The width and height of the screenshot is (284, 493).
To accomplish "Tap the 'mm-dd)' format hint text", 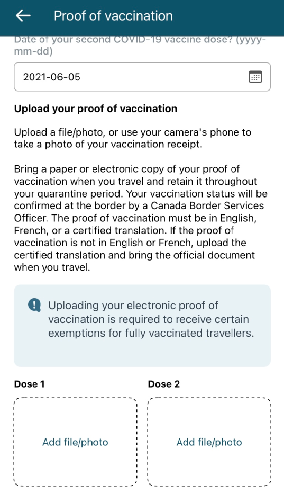I will tap(33, 51).
